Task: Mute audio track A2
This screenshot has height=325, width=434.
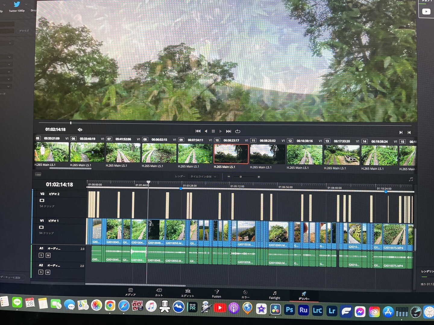Action: tap(48, 272)
